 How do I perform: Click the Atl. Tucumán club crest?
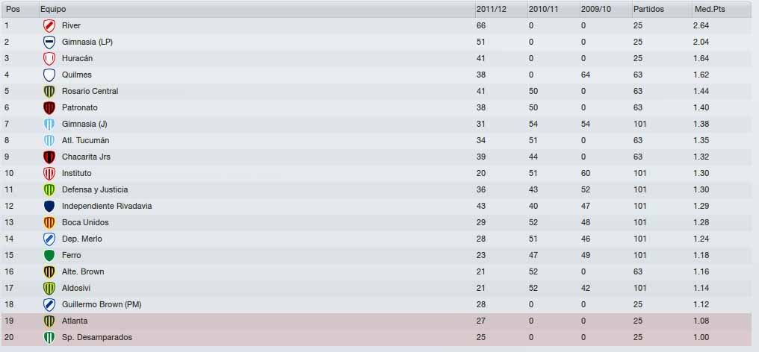(x=49, y=141)
